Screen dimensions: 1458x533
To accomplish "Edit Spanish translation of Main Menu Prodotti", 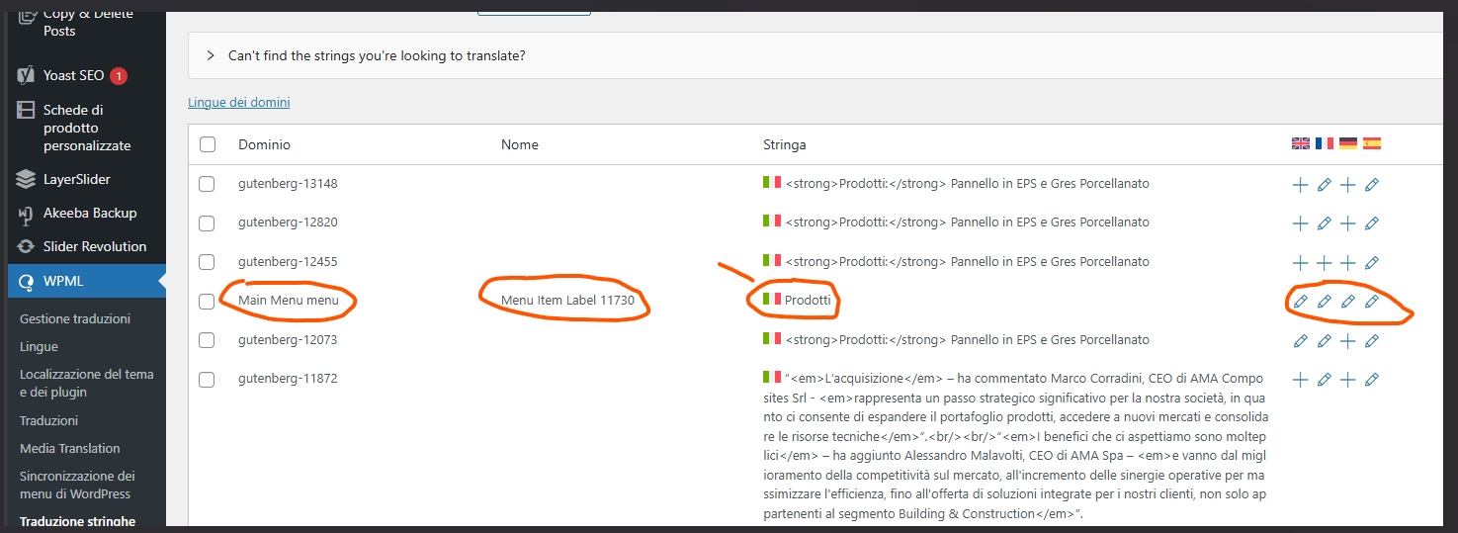I will pyautogui.click(x=1371, y=302).
